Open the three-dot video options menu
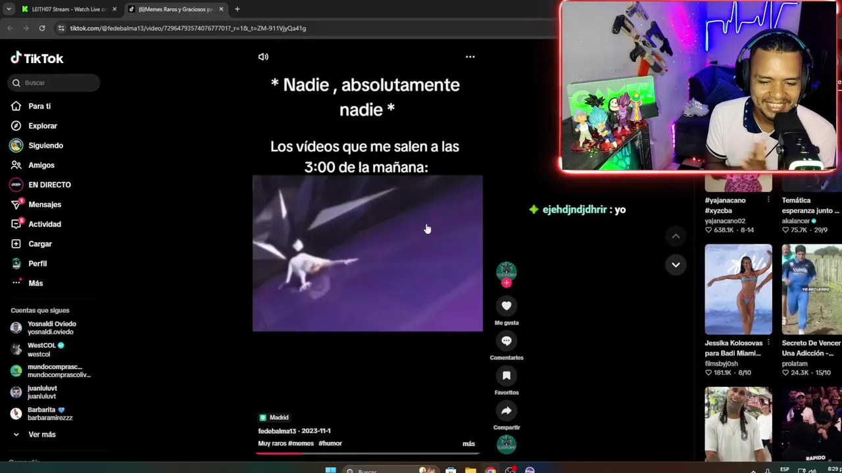 pyautogui.click(x=470, y=56)
